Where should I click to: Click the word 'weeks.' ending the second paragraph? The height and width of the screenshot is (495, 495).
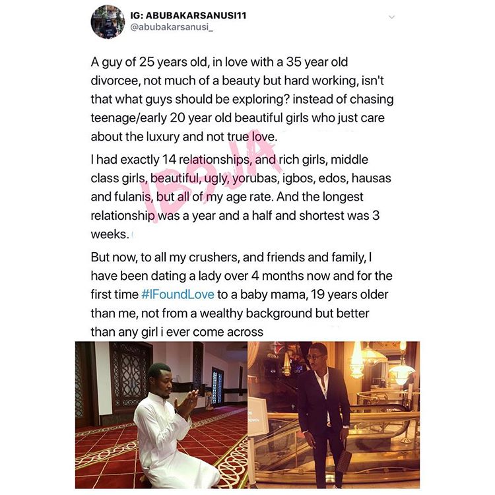(110, 234)
